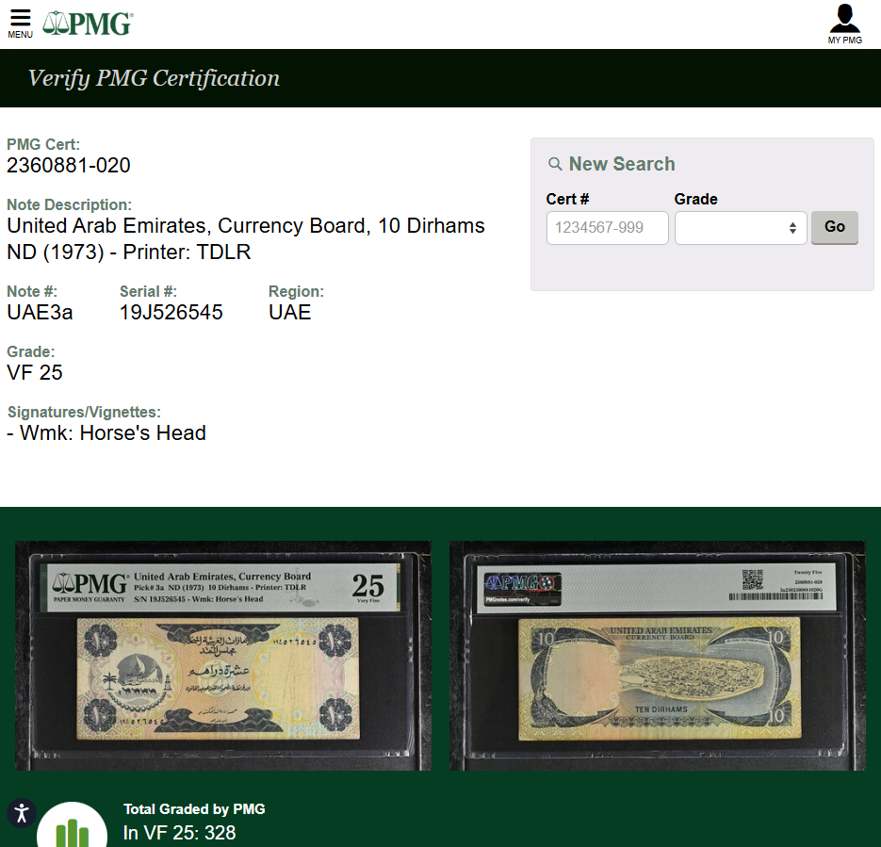Select the serial number 19J526545
The width and height of the screenshot is (881, 847).
(171, 312)
